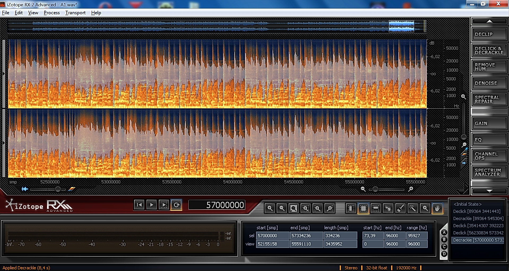Open the Transport menu
Image resolution: width=509 pixels, height=271 pixels.
[75, 13]
